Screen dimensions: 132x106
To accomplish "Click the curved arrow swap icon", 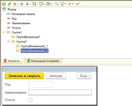I will [57, 4].
